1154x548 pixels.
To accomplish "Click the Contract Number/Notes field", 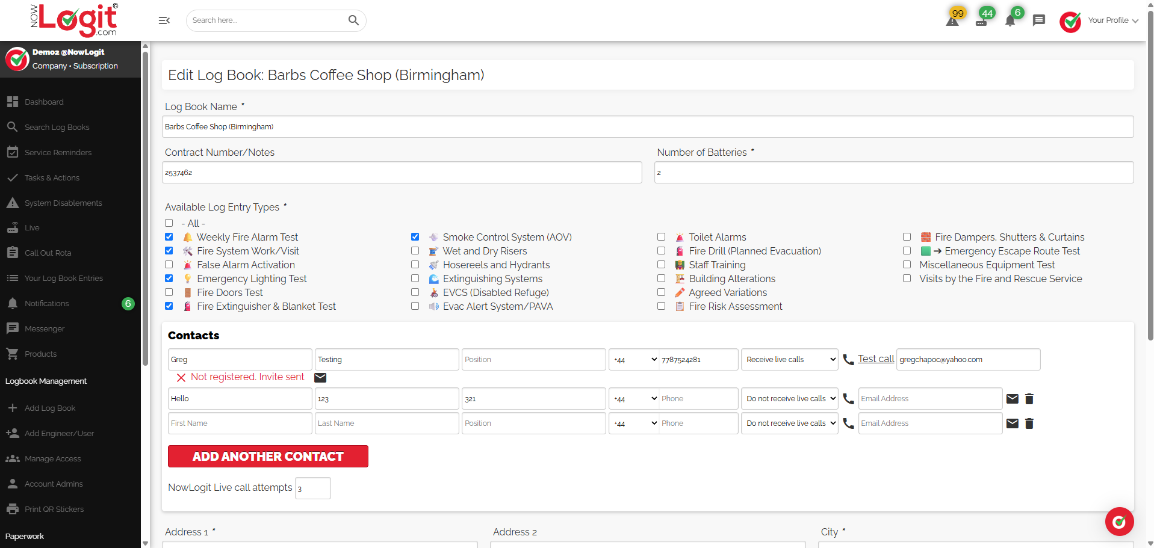I will [x=402, y=173].
